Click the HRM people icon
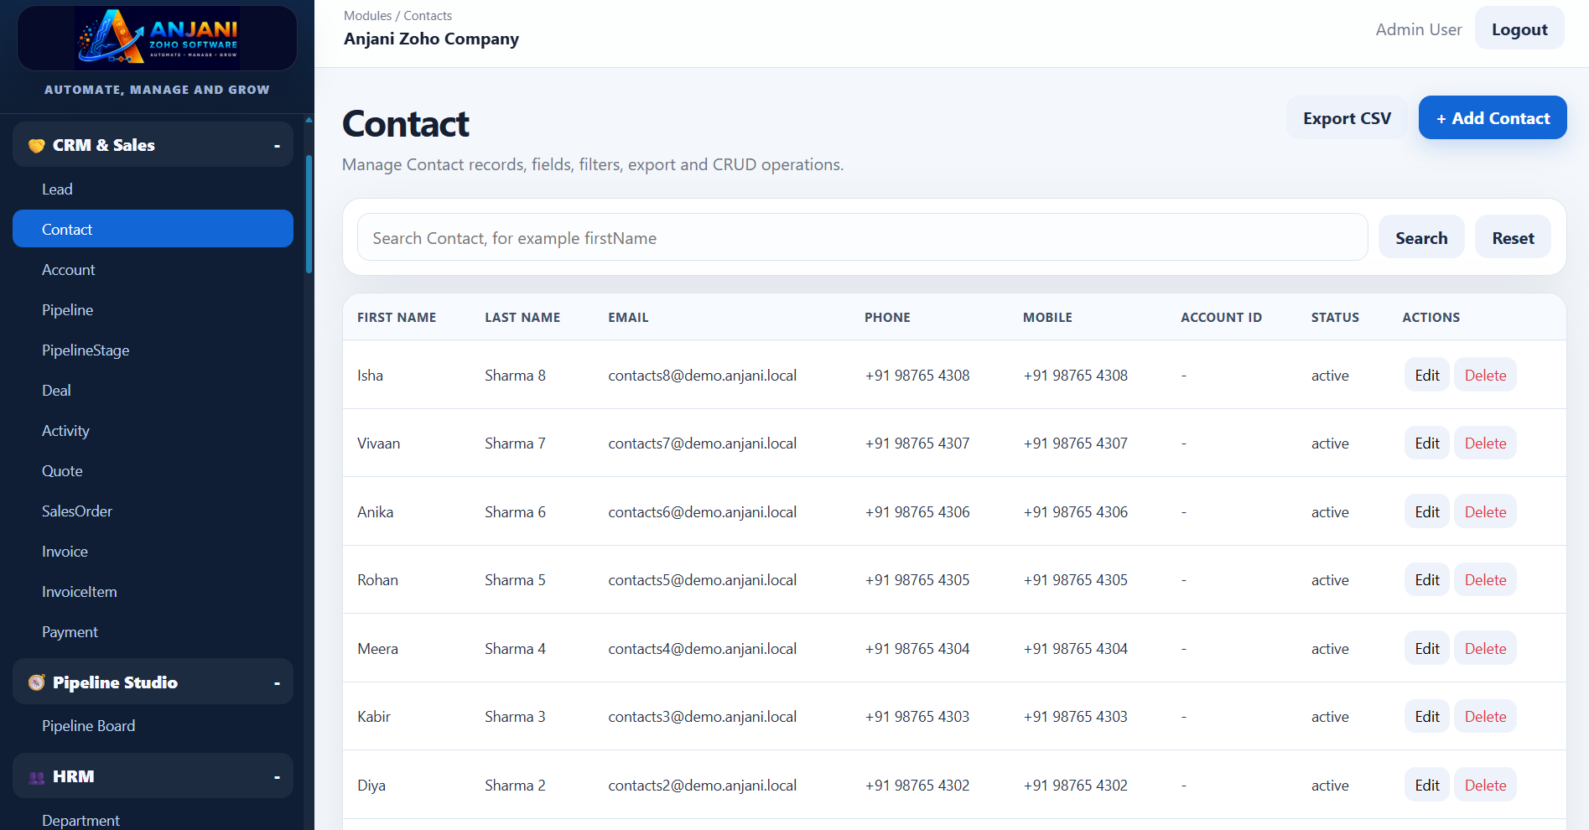 36,777
